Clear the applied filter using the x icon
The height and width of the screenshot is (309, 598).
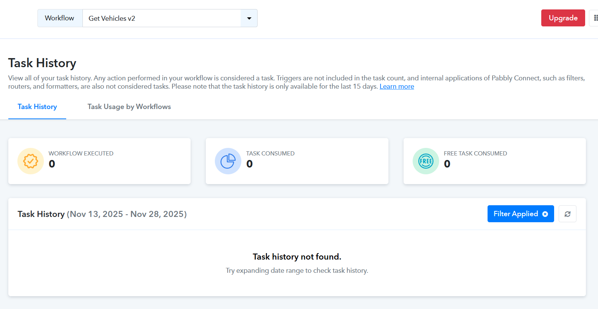(x=545, y=214)
